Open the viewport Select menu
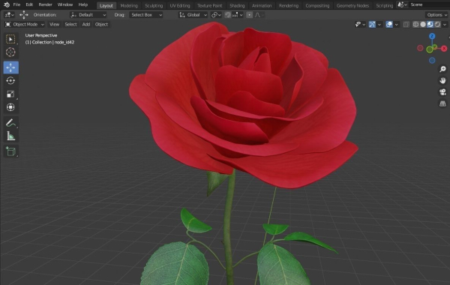The image size is (450, 285). (x=70, y=25)
